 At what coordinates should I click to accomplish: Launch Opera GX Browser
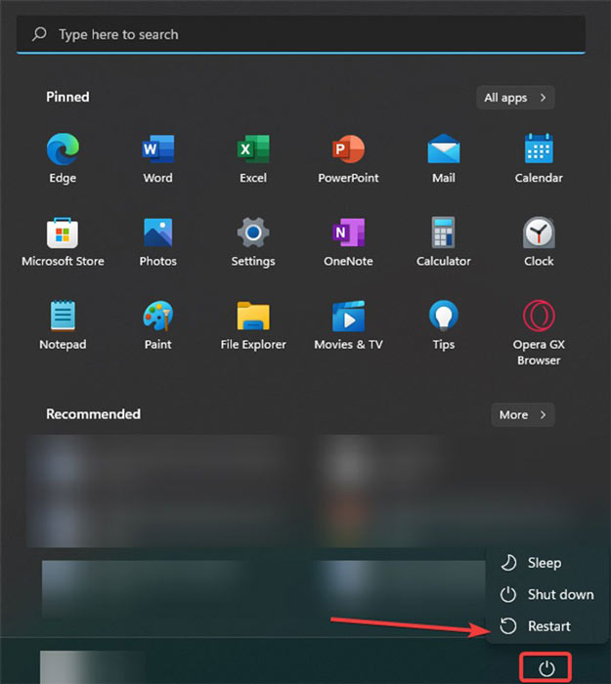(539, 333)
